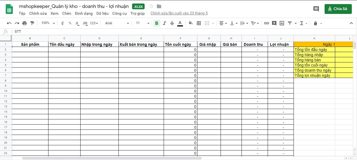This screenshot has height=160, width=357.
Task: Select the 'Sản phẩm' header cell
Action: pos(30,44)
